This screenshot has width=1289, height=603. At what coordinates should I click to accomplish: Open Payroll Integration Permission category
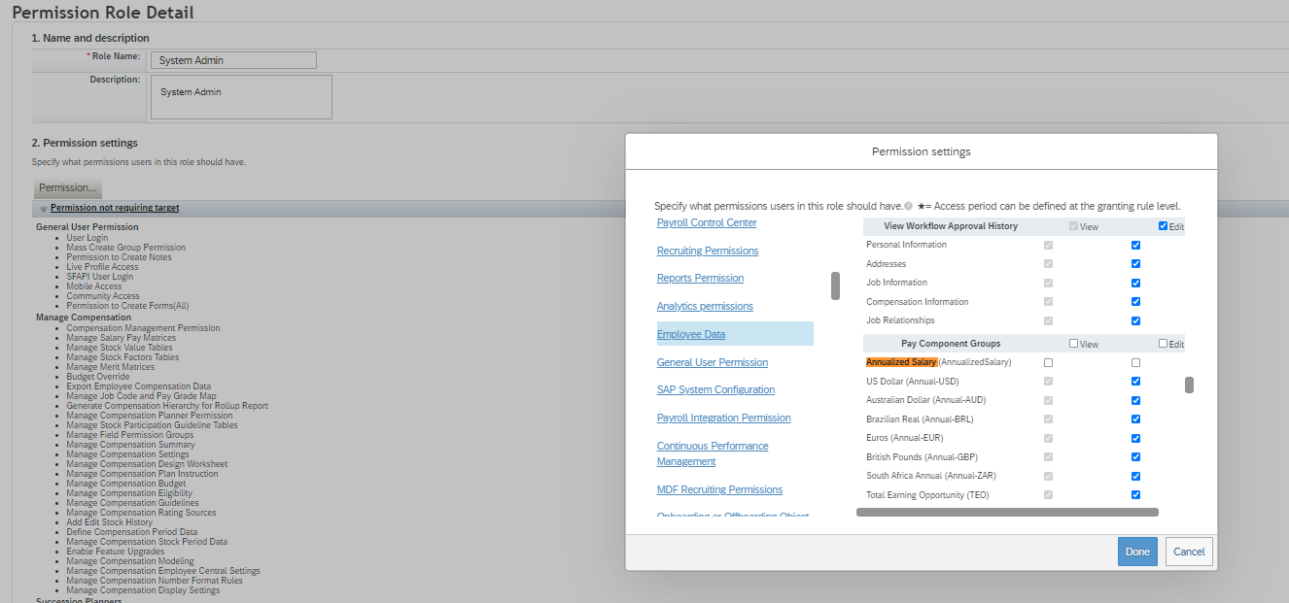click(724, 418)
